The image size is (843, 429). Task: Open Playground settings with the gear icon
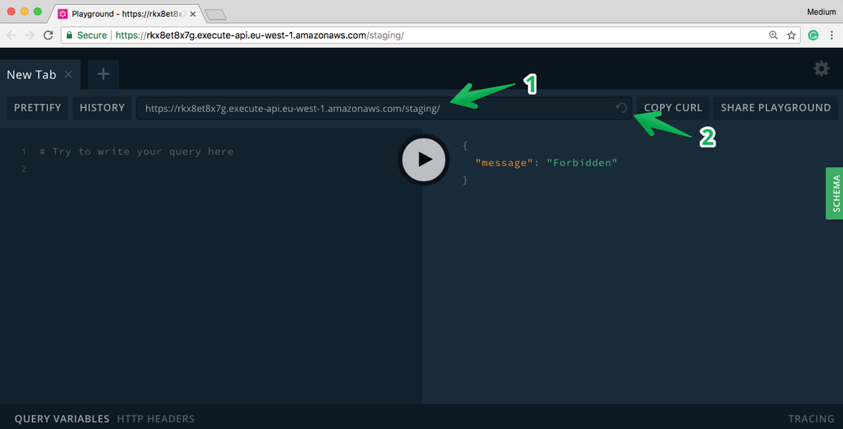pos(821,69)
